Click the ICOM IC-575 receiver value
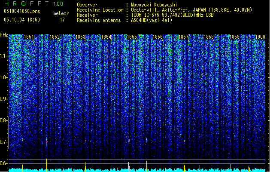This screenshot has height=172, width=270. 173,15
